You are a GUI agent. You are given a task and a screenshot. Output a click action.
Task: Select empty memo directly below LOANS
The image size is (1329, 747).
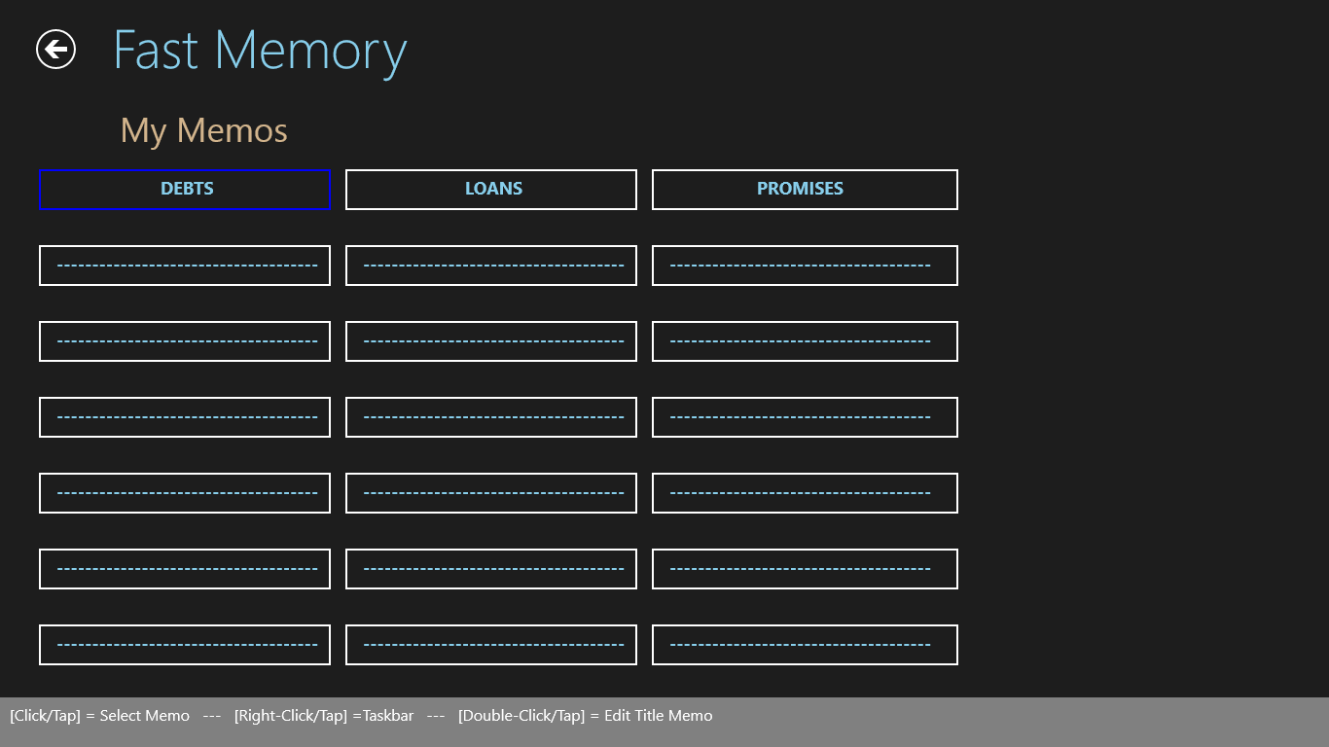(491, 266)
